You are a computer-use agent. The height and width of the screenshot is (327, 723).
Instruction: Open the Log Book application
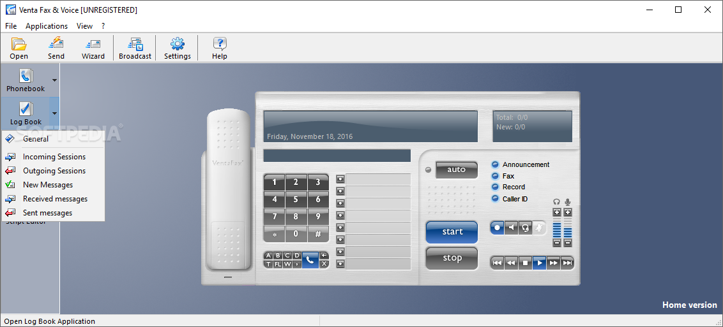(x=26, y=113)
